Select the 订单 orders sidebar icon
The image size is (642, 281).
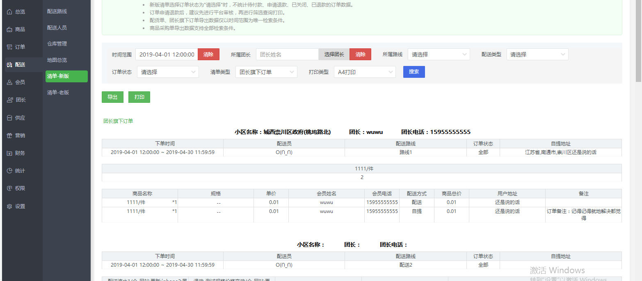coord(9,47)
